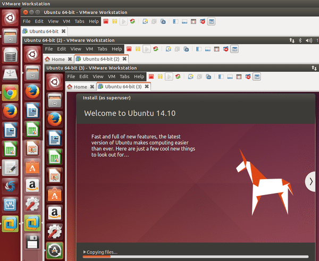Open Help menu in Ubuntu 64-bit (3) window
This screenshot has height=261, width=319.
click(x=139, y=77)
